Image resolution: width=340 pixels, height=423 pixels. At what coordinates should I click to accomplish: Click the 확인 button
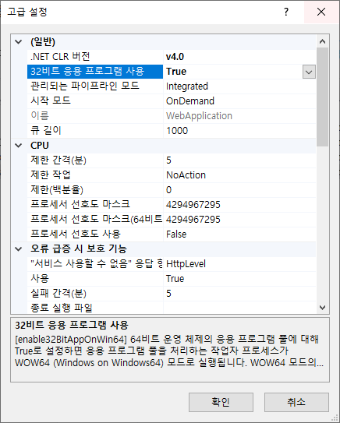[221, 402]
